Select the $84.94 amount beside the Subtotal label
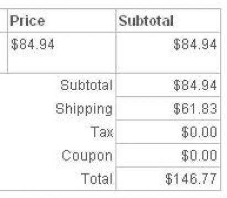The height and width of the screenshot is (198, 227). [x=195, y=85]
